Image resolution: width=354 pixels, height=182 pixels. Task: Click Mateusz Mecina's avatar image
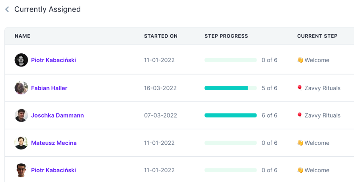click(21, 143)
